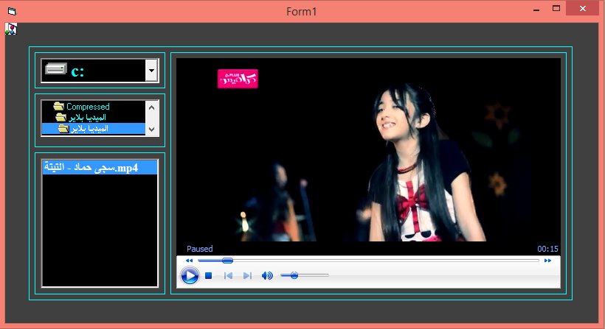Viewport: 605px width, 329px height.
Task: Select the .mp4 file in file list
Action: pyautogui.click(x=100, y=167)
